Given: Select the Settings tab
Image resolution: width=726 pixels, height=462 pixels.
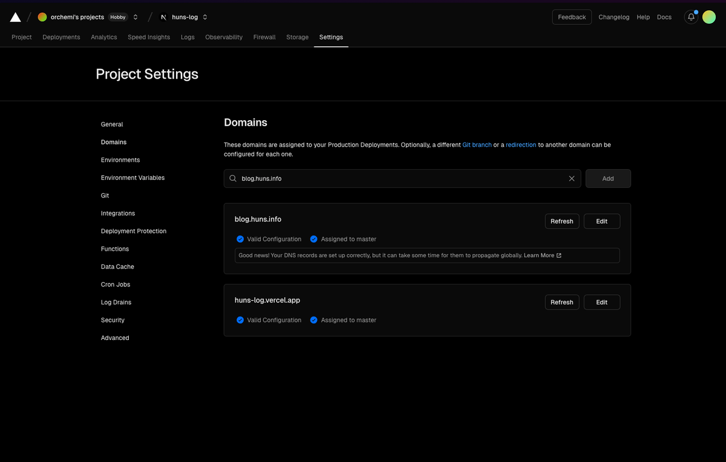Looking at the screenshot, I should tap(331, 37).
